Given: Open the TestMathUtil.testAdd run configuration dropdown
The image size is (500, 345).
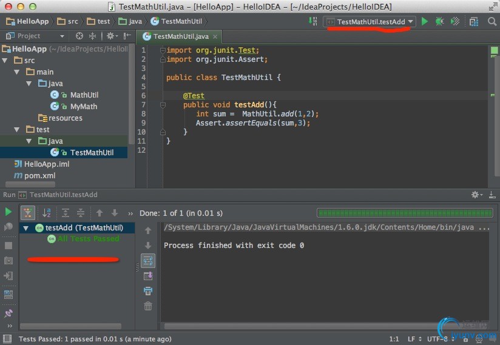Looking at the screenshot, I should (371, 21).
